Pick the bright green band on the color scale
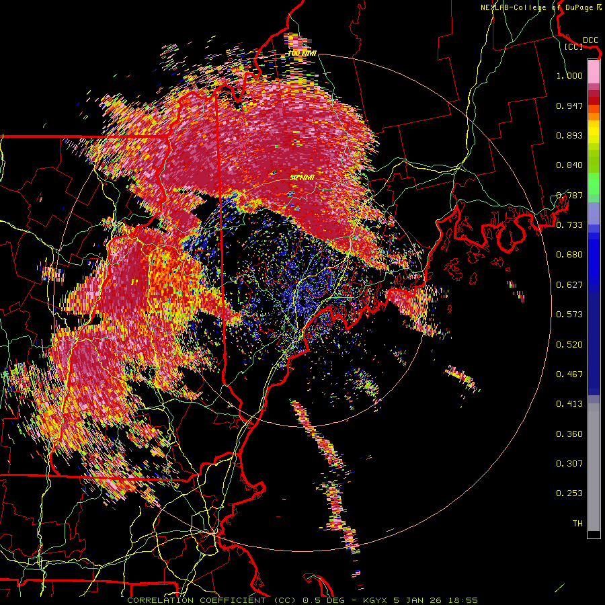The image size is (605, 605). [x=594, y=184]
